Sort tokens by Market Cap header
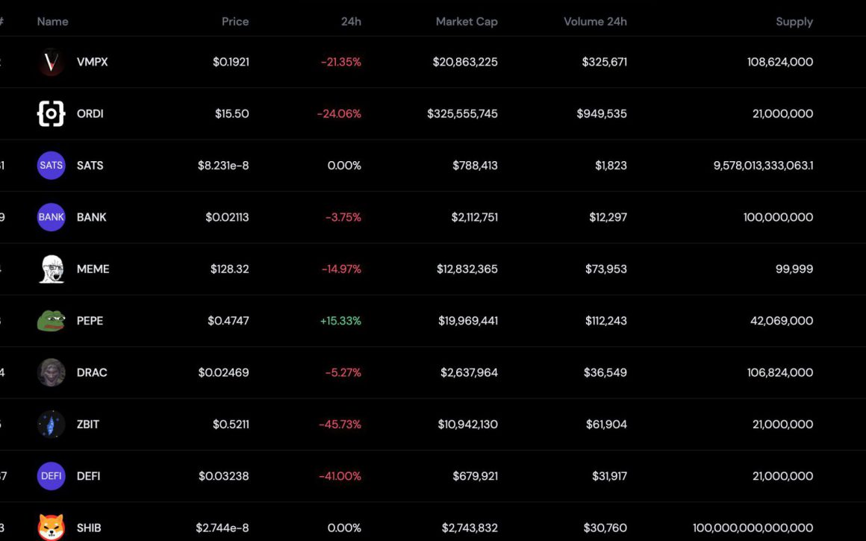 click(467, 21)
